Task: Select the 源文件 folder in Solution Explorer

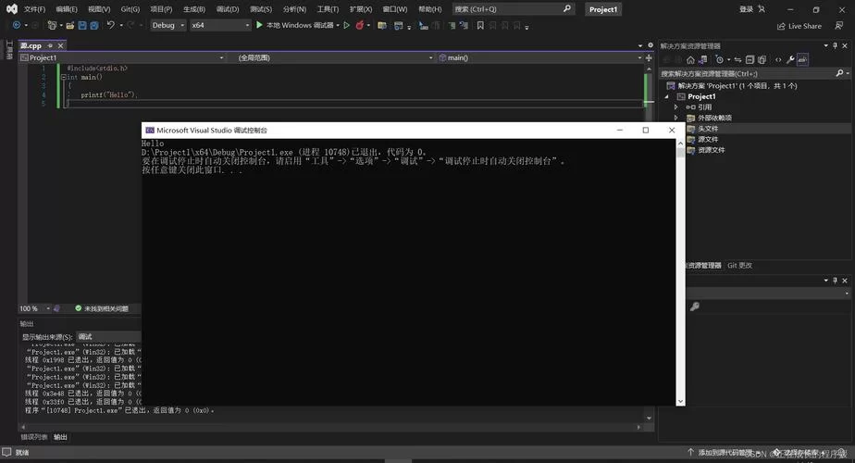Action: tap(708, 139)
